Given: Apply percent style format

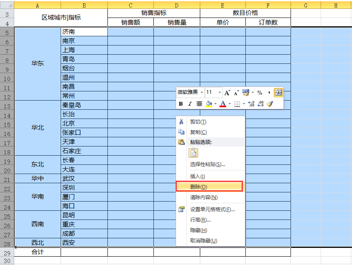Looking at the screenshot, I should 260,93.
